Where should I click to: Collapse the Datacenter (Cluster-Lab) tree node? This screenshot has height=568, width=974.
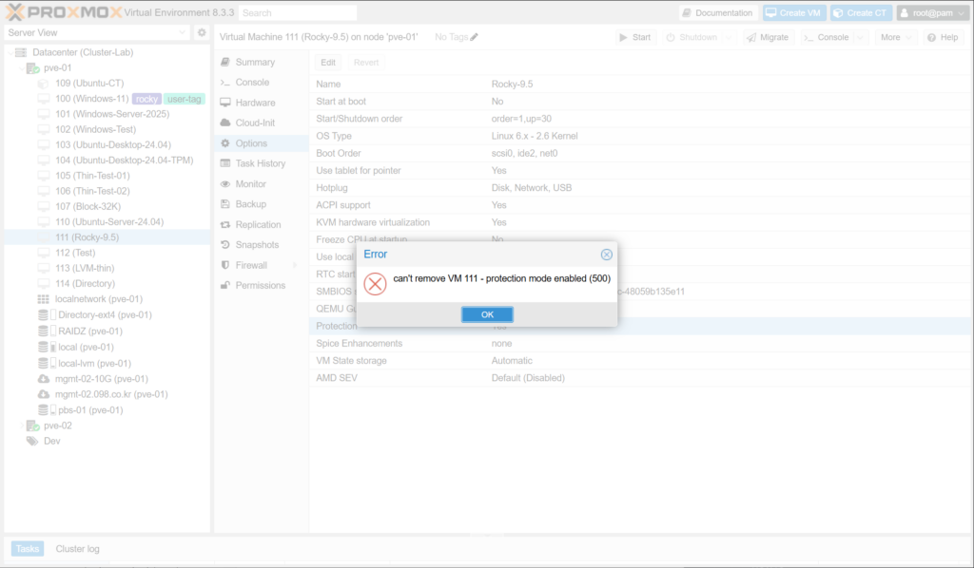click(x=10, y=52)
